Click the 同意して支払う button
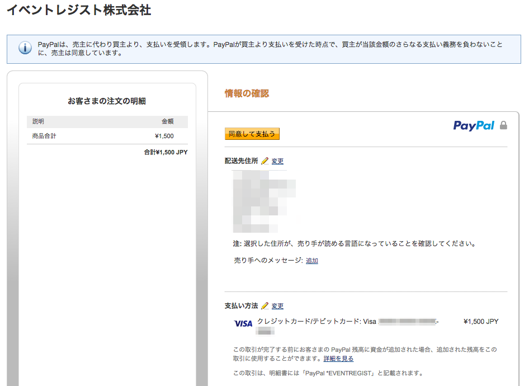529x386 pixels. coord(252,134)
